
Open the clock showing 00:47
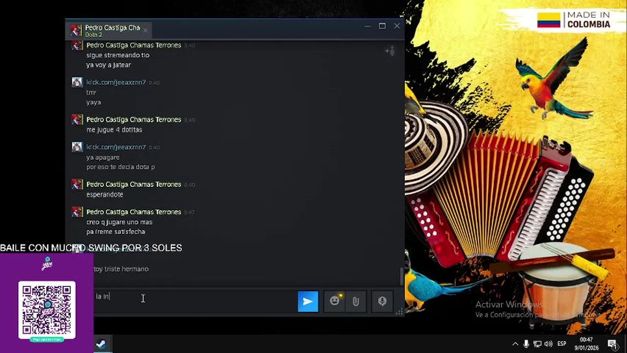(x=586, y=344)
